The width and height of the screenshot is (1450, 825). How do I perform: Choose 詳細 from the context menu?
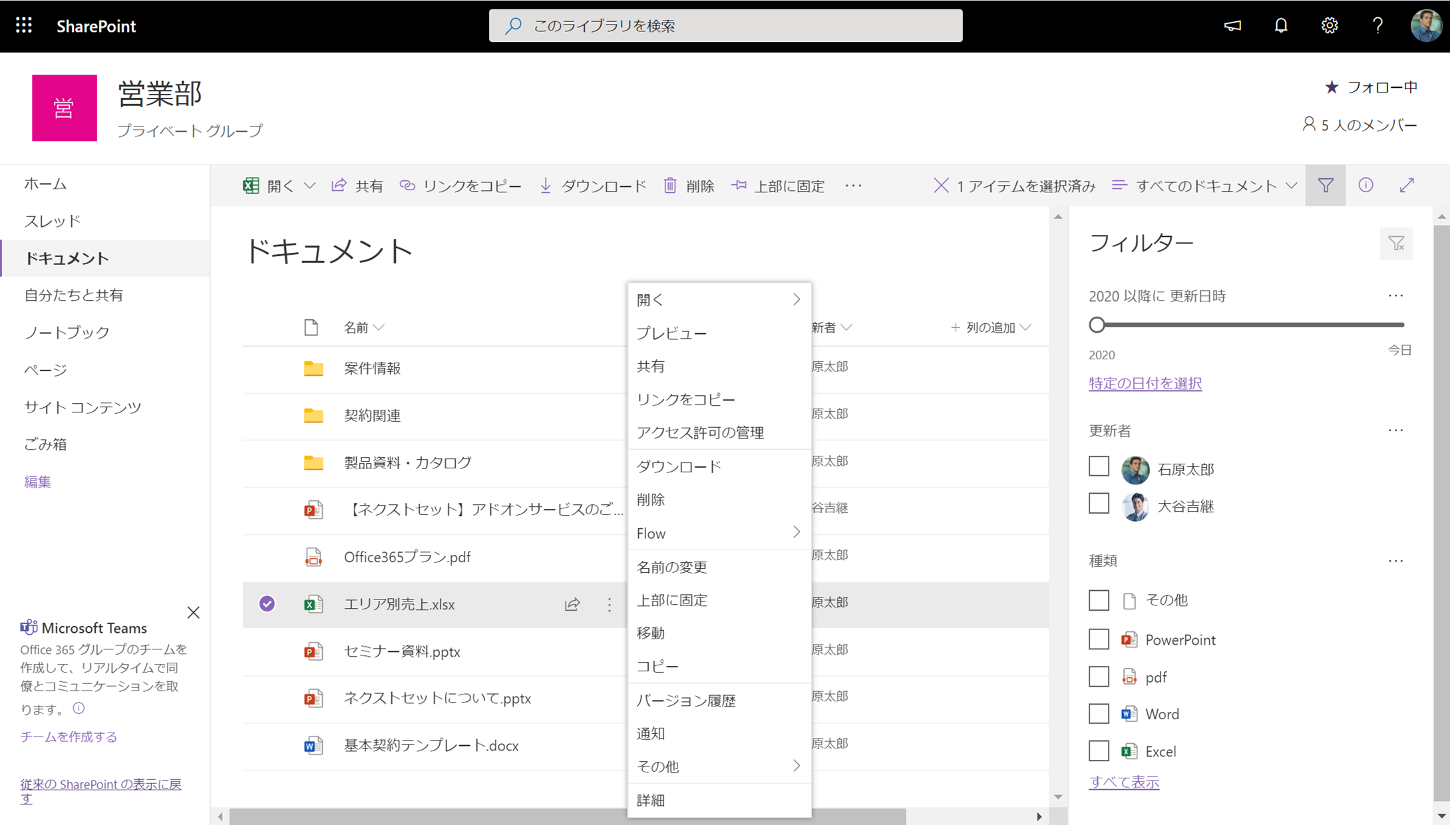point(719,800)
